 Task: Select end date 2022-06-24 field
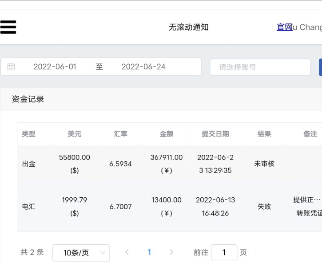[x=143, y=67]
